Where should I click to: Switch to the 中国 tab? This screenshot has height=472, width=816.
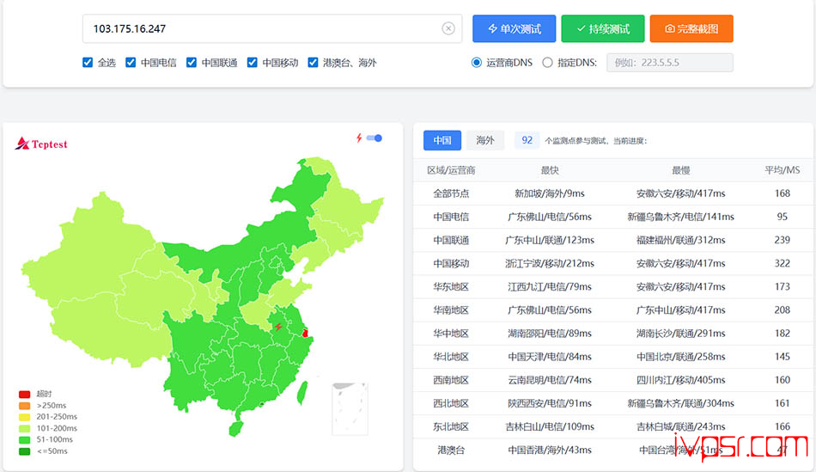point(442,140)
